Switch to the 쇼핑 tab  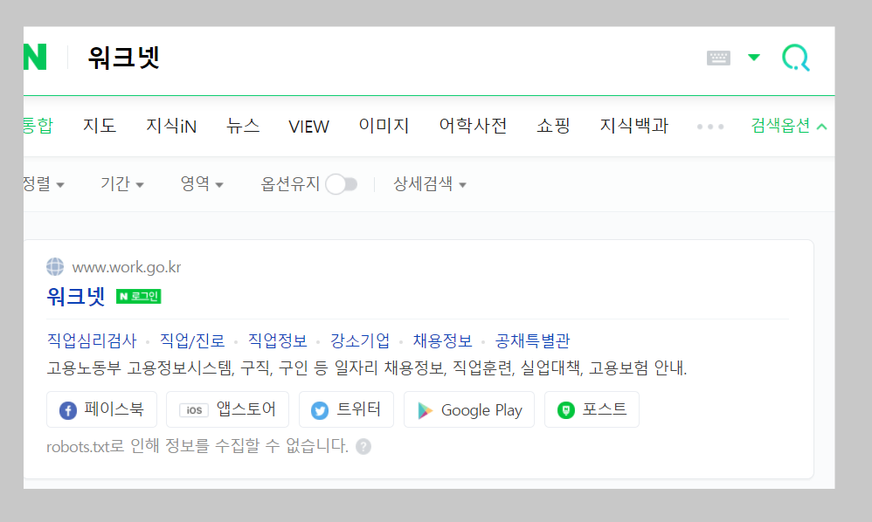(x=553, y=126)
